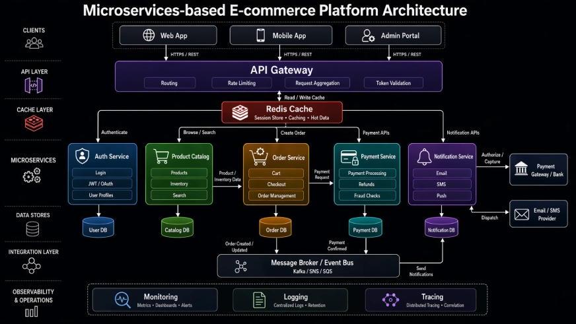Image resolution: width=576 pixels, height=324 pixels.
Task: Select the Email envelope provider icon
Action: (x=522, y=214)
